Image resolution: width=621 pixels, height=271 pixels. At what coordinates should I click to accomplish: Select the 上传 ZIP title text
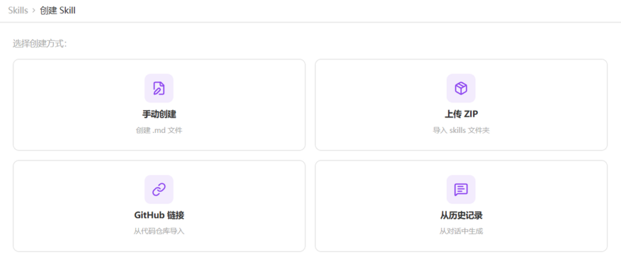point(461,114)
